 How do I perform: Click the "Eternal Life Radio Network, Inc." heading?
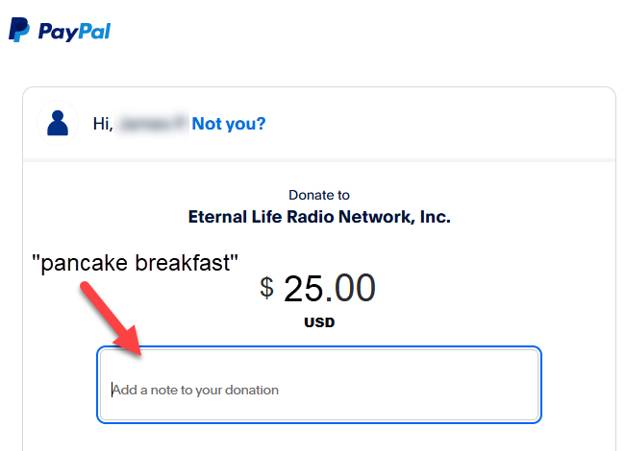point(319,217)
